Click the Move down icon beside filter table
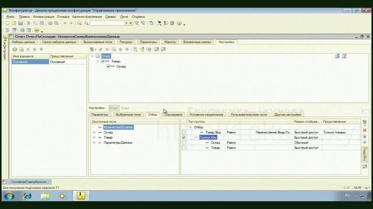This screenshot has height=209, width=373. click(x=364, y=142)
